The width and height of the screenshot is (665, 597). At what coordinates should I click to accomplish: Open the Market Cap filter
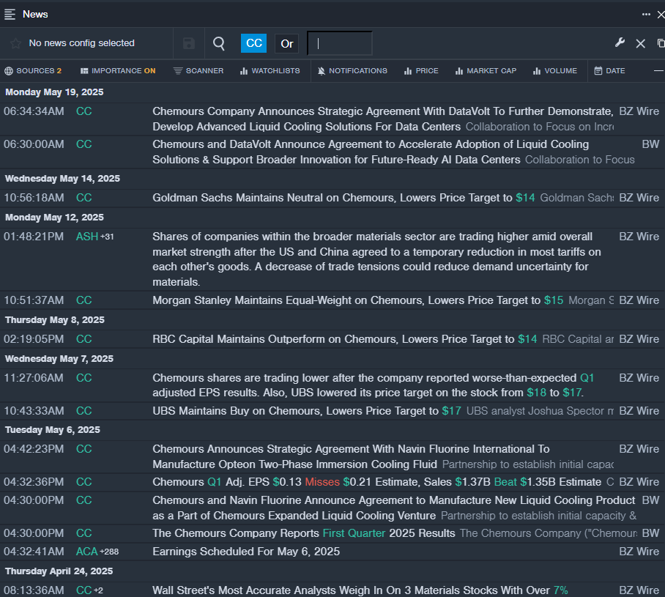[x=486, y=71]
